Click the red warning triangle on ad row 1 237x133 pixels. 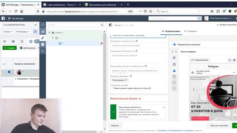point(101,43)
